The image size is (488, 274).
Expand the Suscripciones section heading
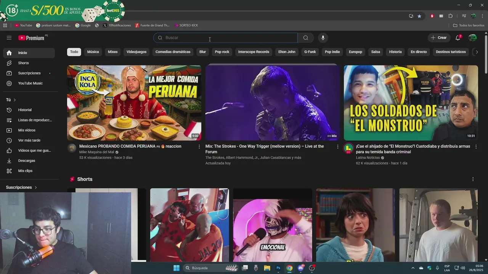21,187
